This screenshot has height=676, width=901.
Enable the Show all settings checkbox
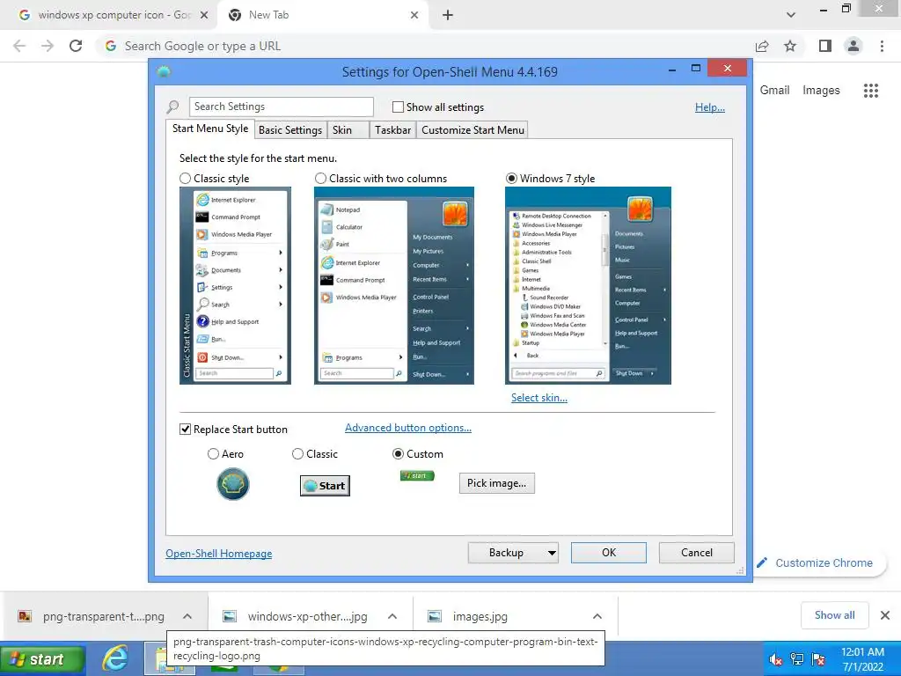(398, 107)
